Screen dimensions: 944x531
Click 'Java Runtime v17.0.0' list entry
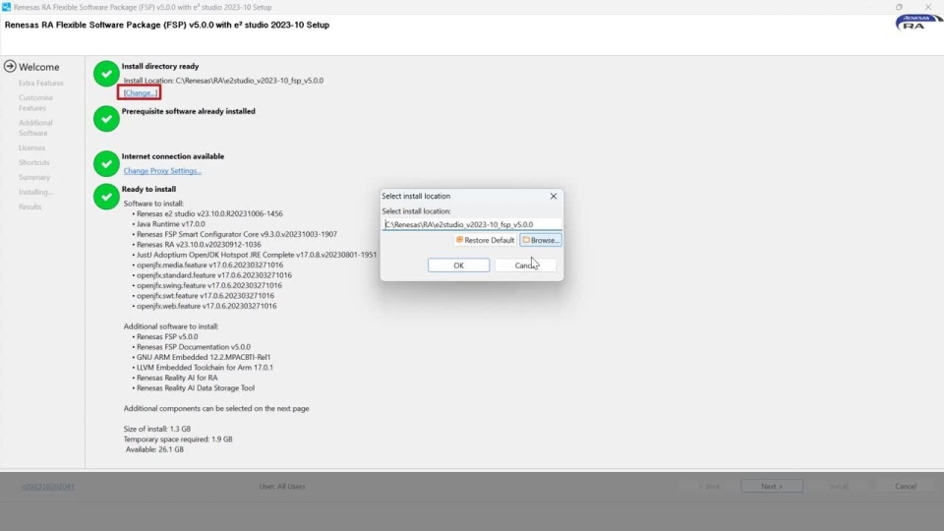[x=170, y=224]
